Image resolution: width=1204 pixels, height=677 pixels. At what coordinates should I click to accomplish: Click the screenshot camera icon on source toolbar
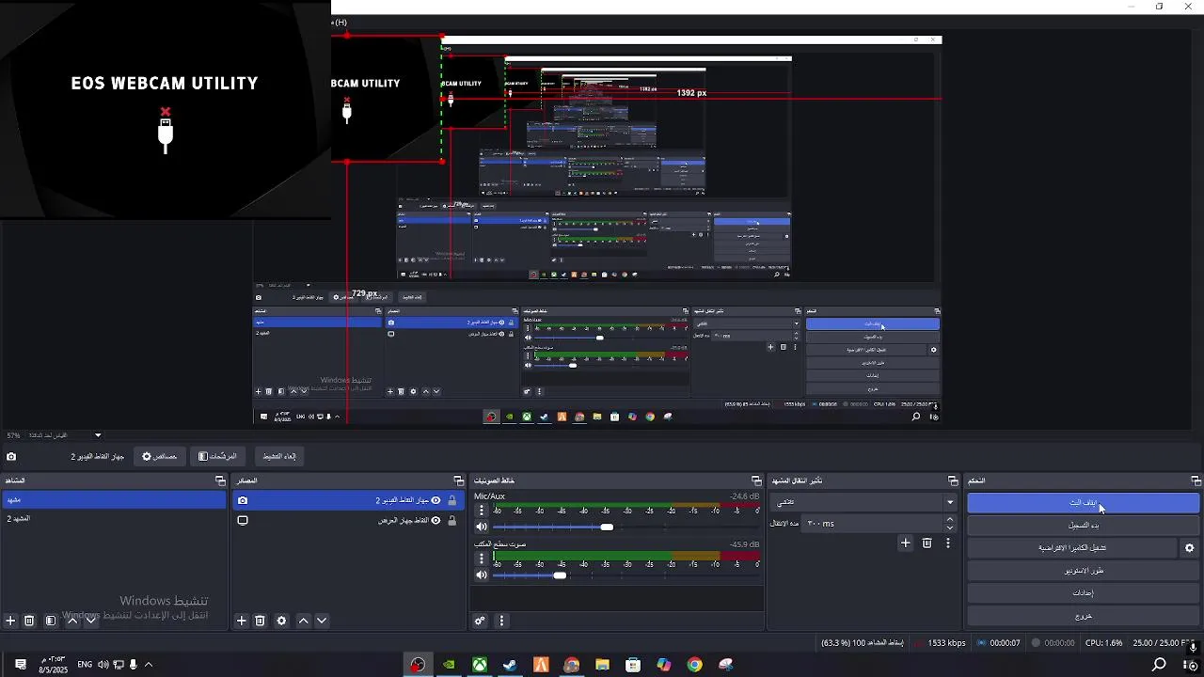[11, 457]
